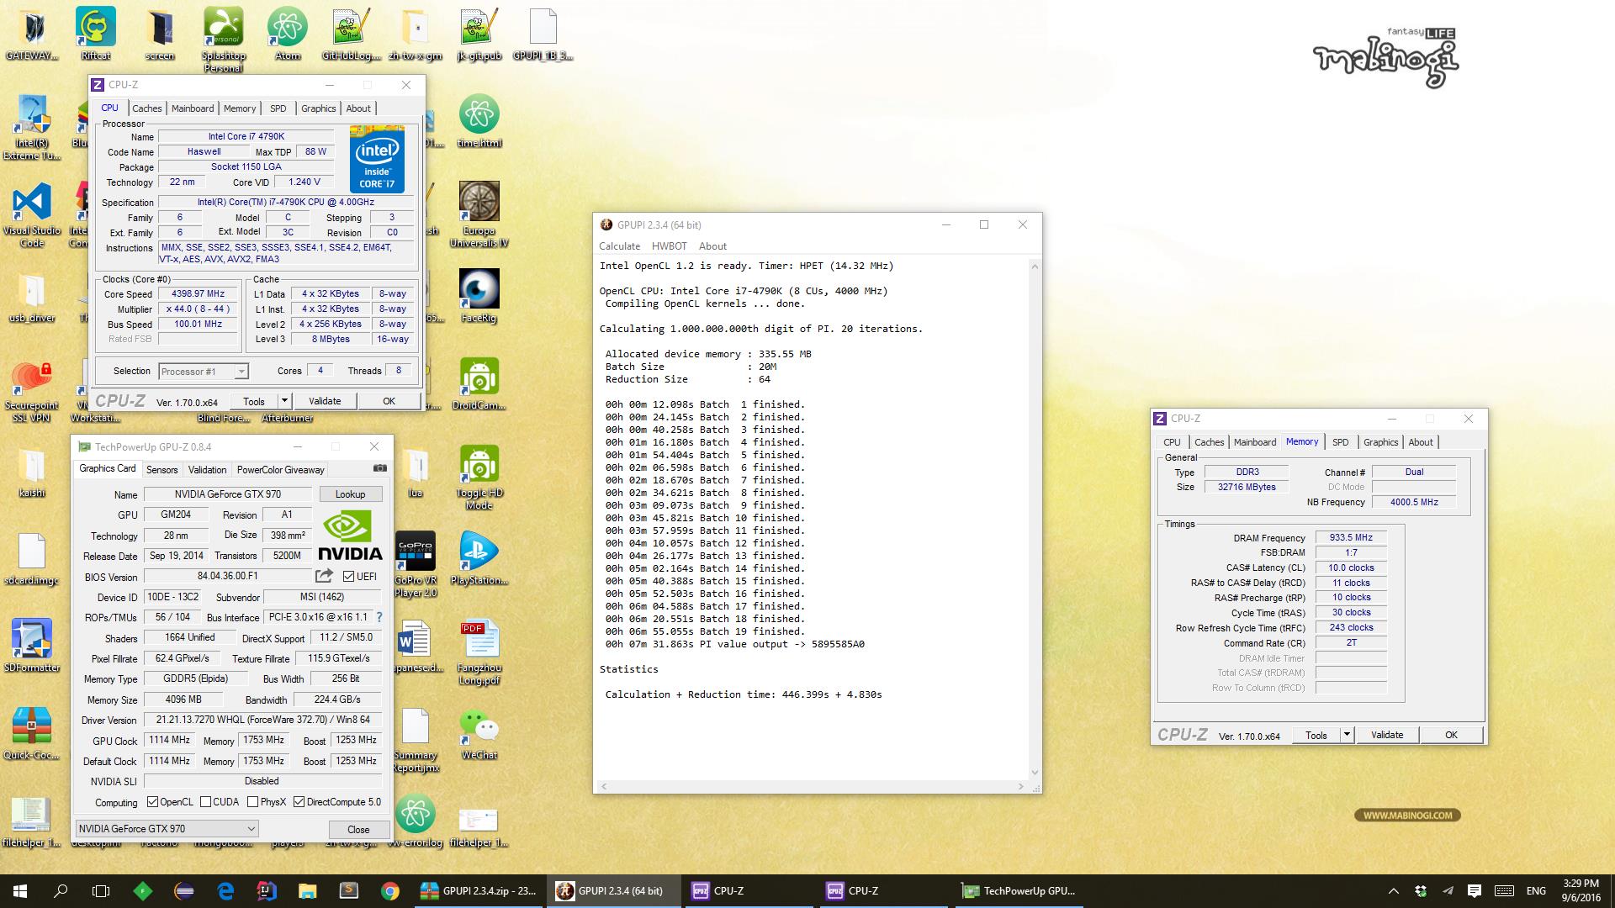Screen dimensions: 1615x908
Task: Switch to the Sensors tab in GPU-Z
Action: [161, 470]
